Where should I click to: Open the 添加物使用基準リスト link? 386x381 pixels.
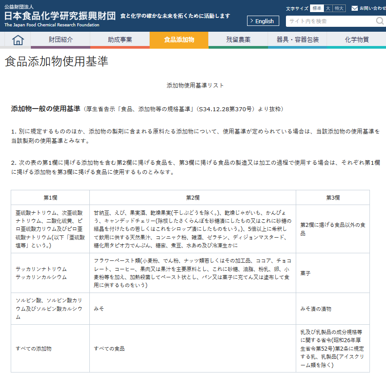[195, 85]
